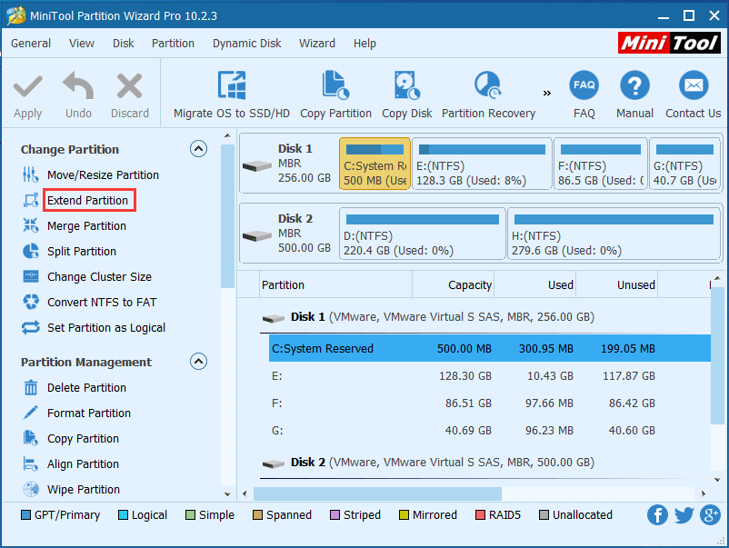Click the Unallocated legend color swatch
This screenshot has width=729, height=548.
point(542,514)
